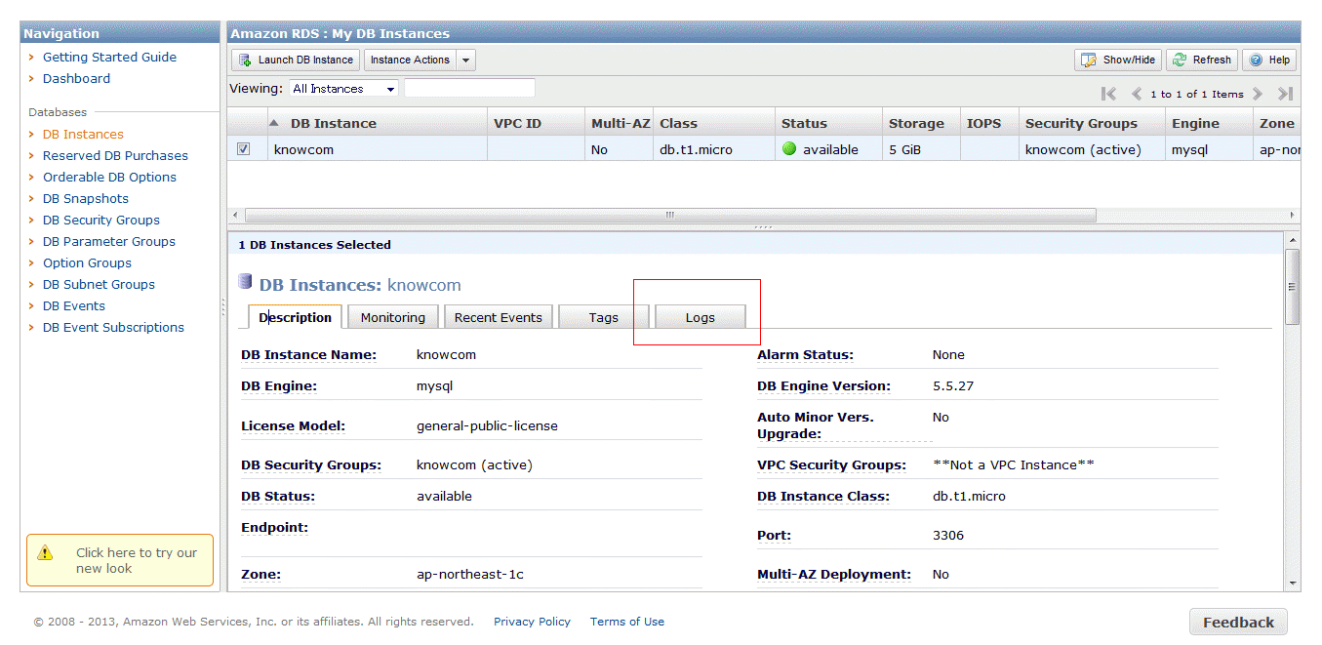Switch to the Tags tab
The width and height of the screenshot is (1322, 645).
point(603,317)
